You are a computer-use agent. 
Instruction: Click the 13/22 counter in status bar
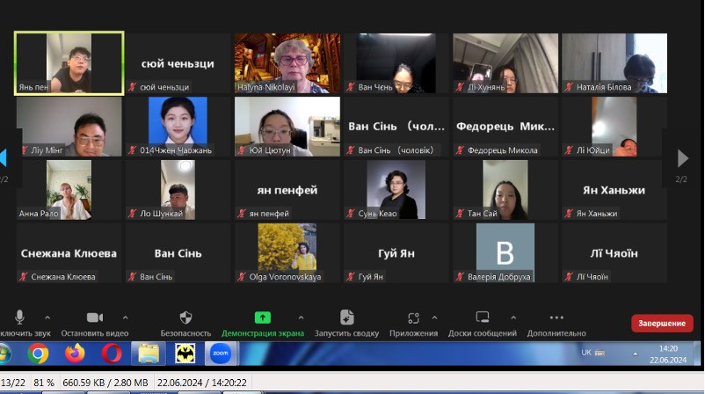tap(13, 383)
